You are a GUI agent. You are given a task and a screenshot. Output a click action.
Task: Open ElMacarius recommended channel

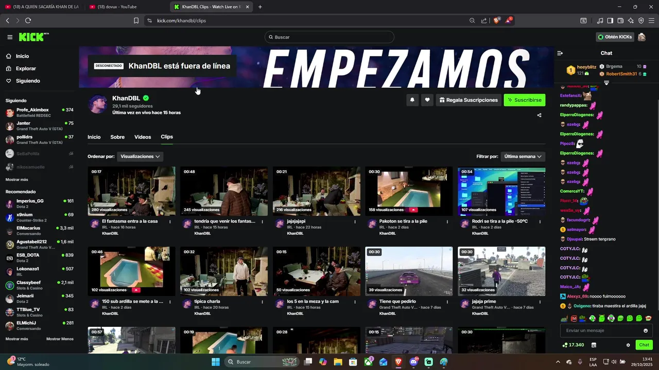point(40,230)
